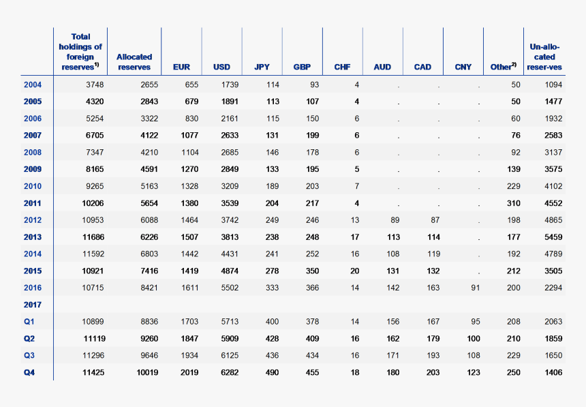The height and width of the screenshot is (407, 586).
Task: Click the 2009 row label
Action: point(33,169)
